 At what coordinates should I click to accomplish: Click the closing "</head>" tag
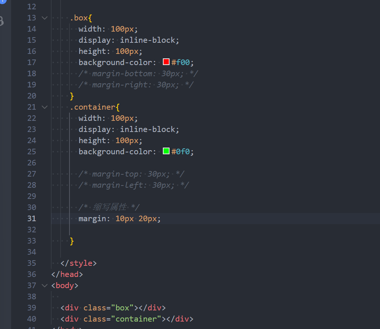(x=67, y=274)
